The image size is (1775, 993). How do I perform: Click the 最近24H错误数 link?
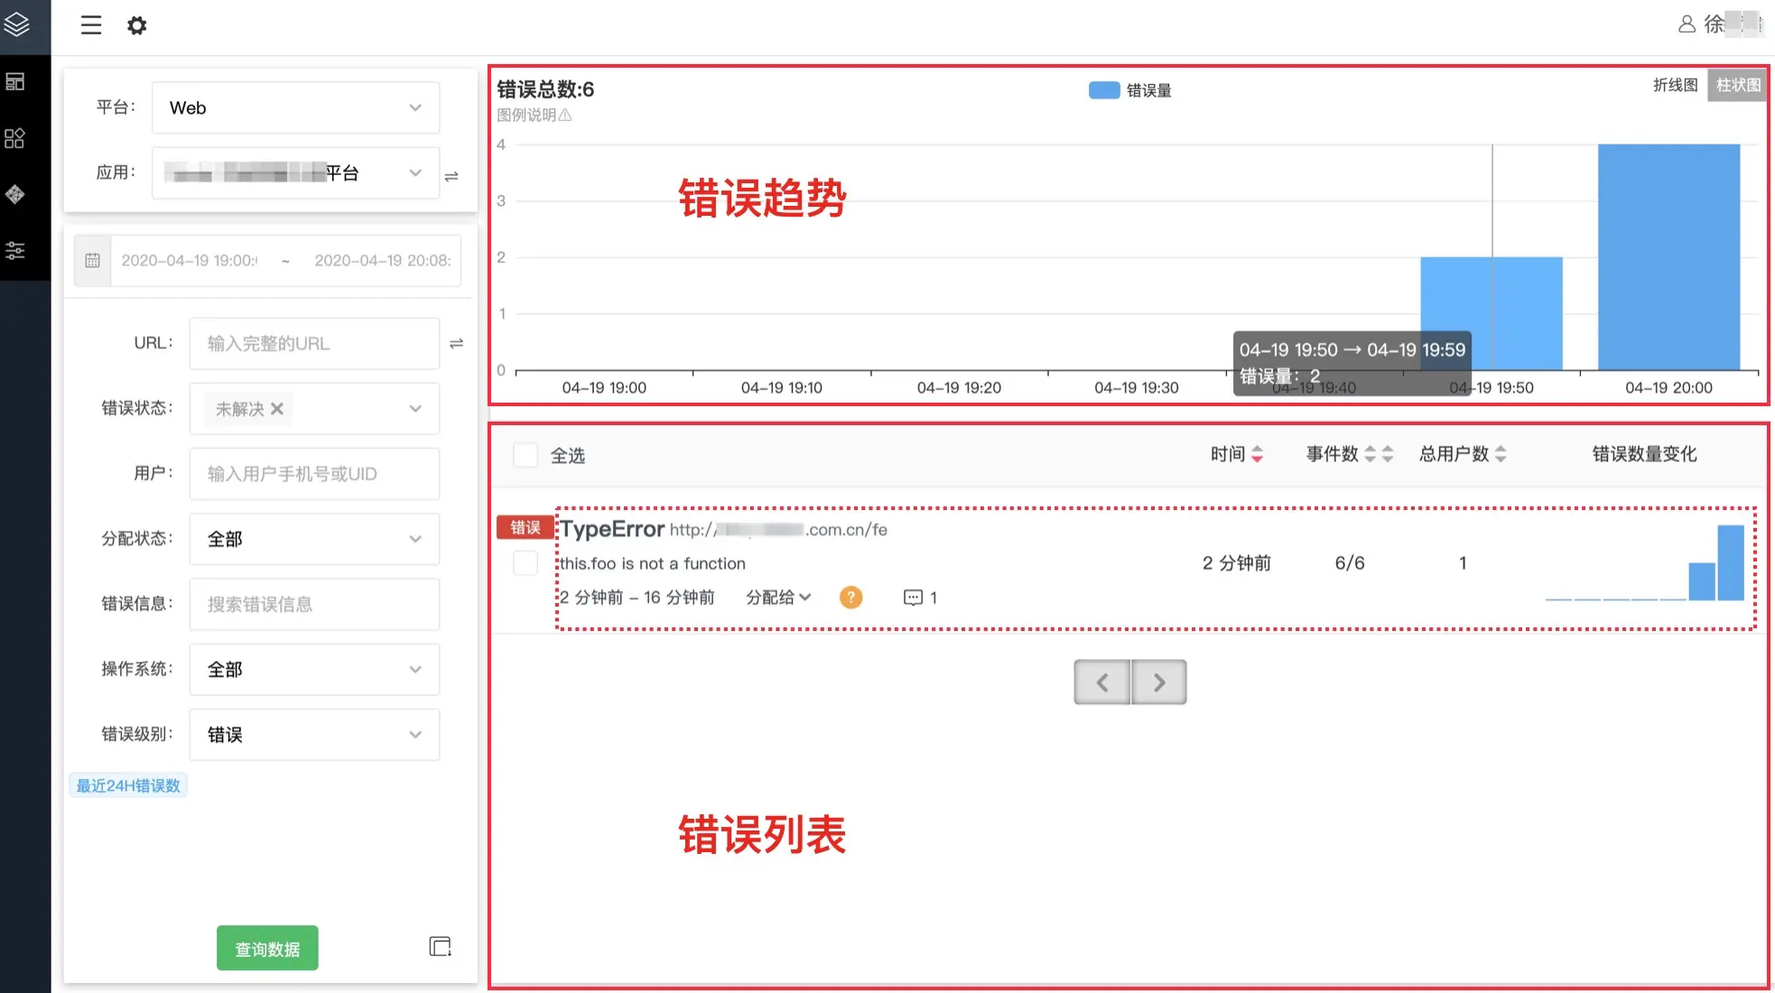pos(128,785)
